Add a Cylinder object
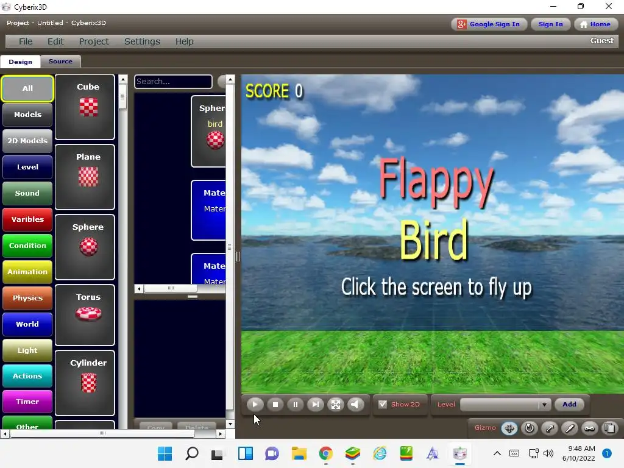Screen dimensions: 624x468 point(85,383)
